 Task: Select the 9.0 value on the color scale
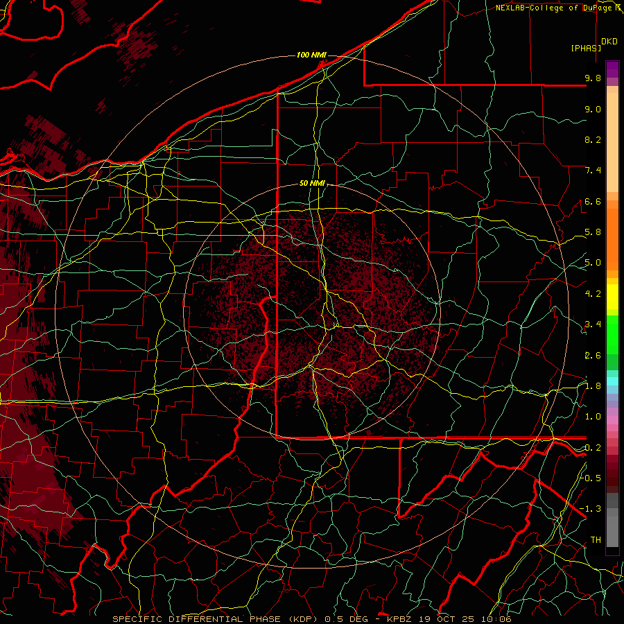pos(593,109)
